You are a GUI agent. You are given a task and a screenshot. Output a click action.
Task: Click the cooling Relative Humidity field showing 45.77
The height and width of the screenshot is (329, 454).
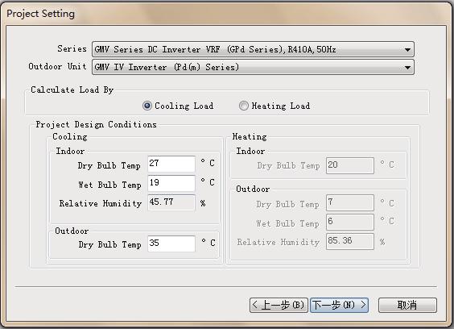[x=171, y=202]
